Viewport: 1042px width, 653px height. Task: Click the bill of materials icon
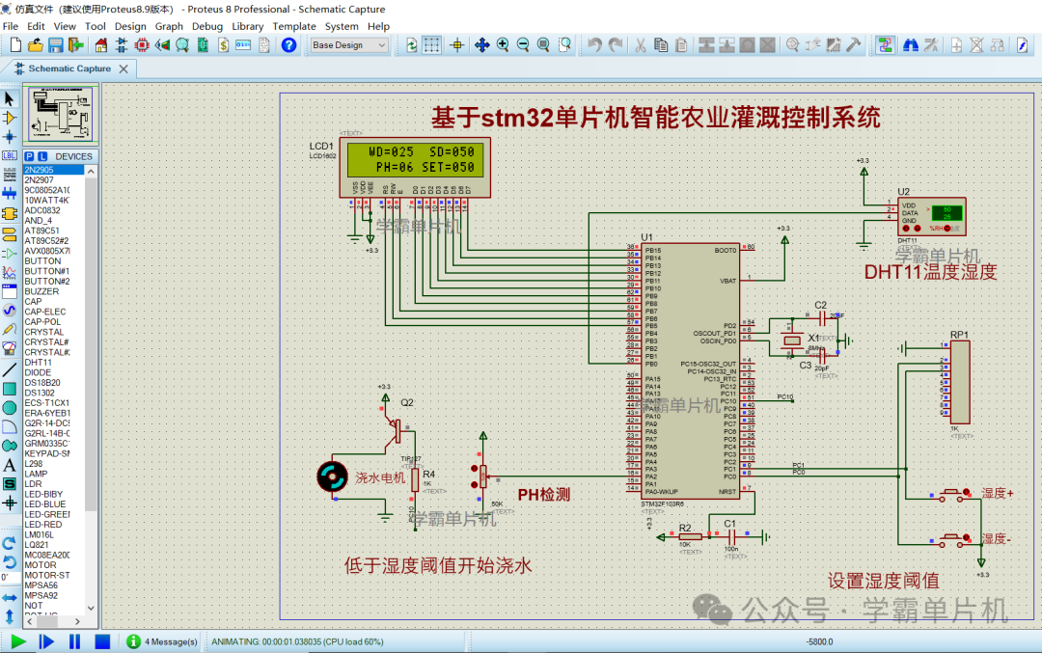223,44
